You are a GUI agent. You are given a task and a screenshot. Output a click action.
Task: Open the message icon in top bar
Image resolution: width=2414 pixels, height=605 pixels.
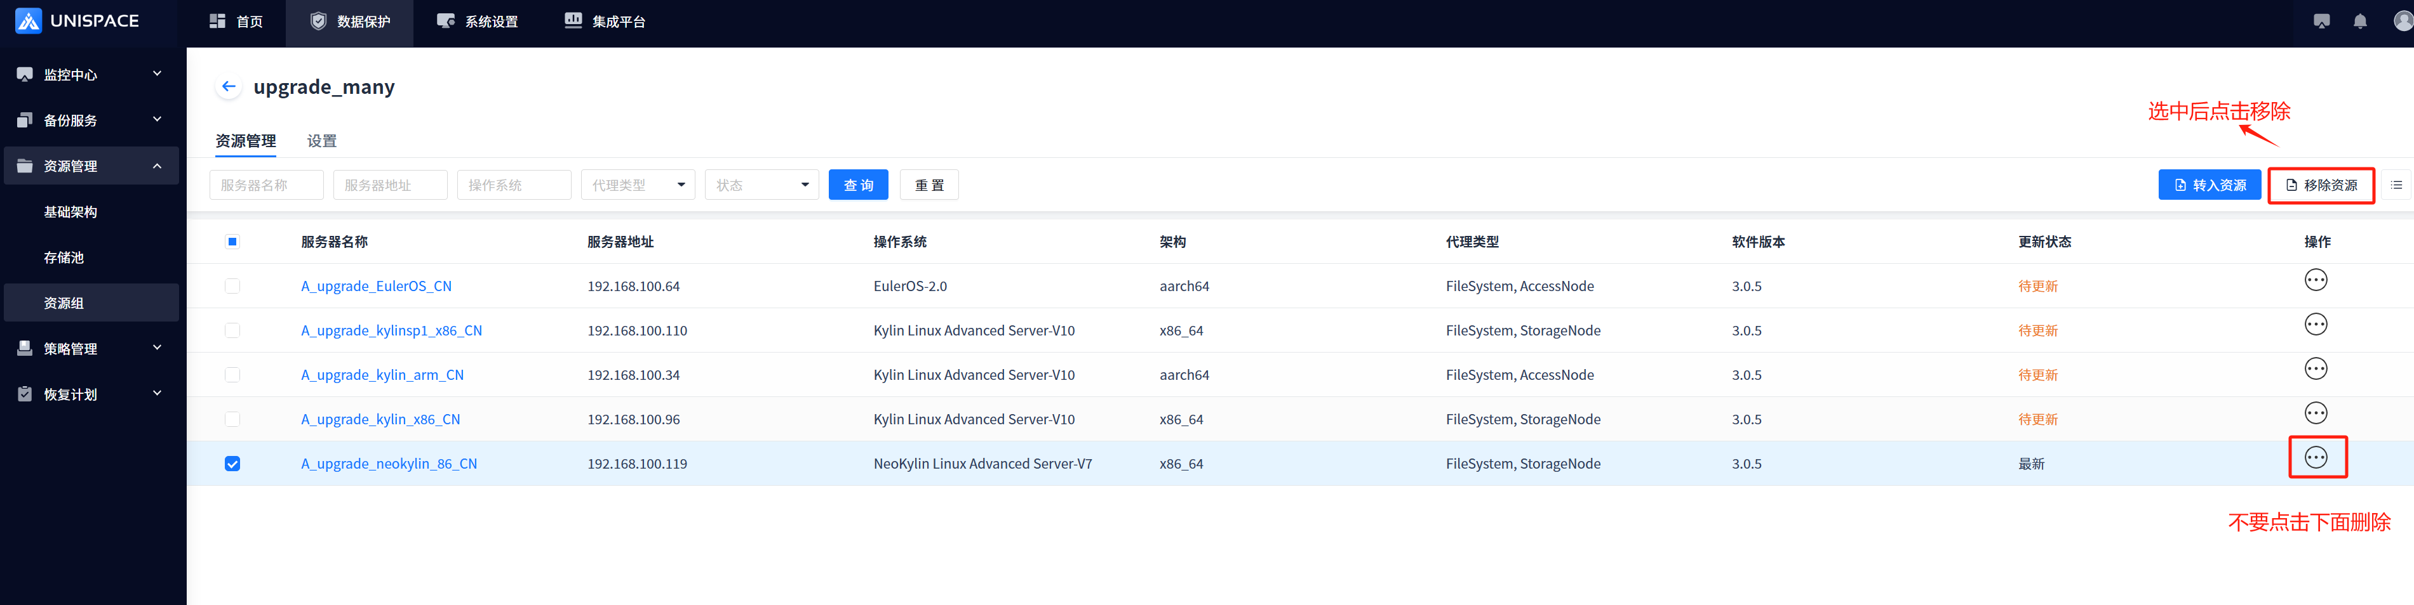(x=2321, y=22)
